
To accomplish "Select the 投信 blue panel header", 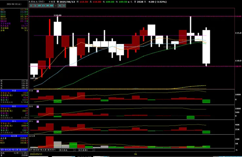I will [14, 106].
